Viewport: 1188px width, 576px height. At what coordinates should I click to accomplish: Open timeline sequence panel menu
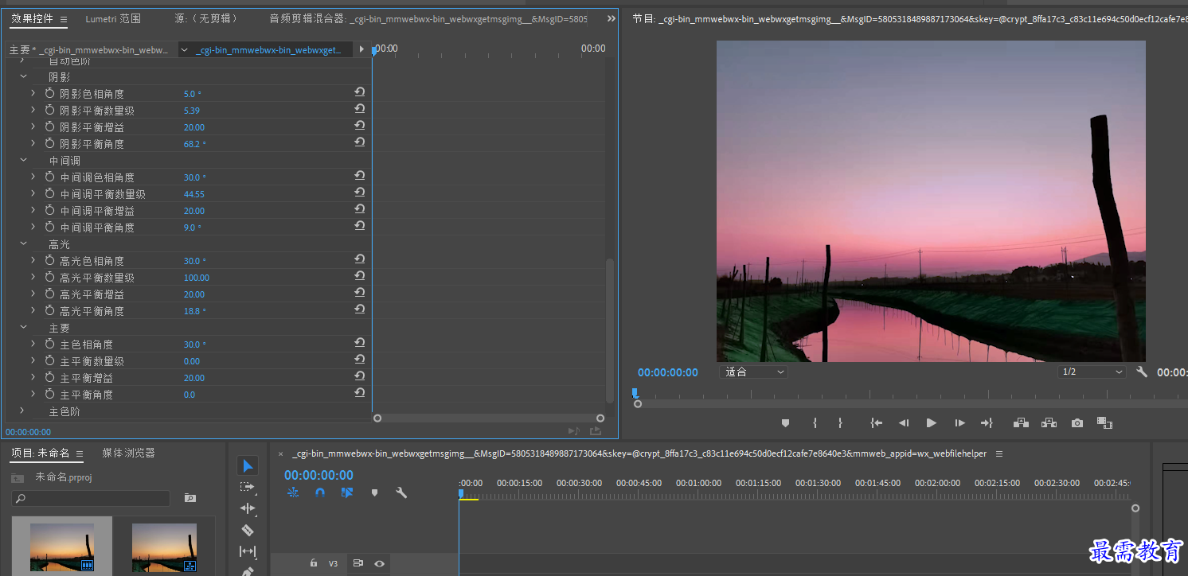click(x=999, y=453)
